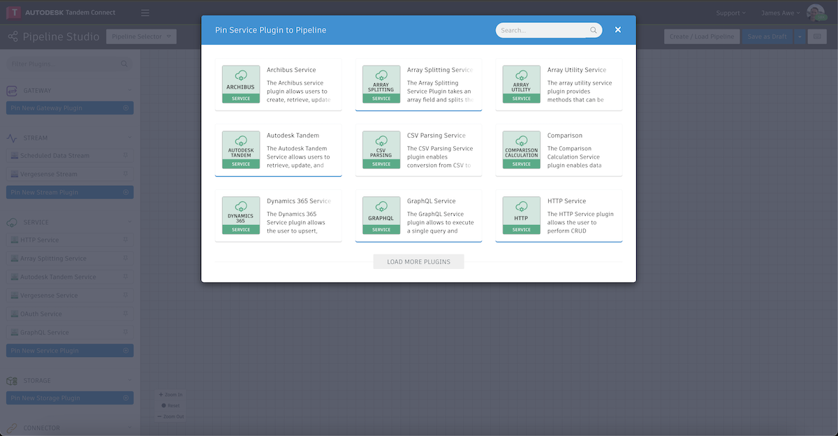Click pin icon on Vergesense Stream row
Screen dimensions: 838x436
pyautogui.click(x=126, y=173)
